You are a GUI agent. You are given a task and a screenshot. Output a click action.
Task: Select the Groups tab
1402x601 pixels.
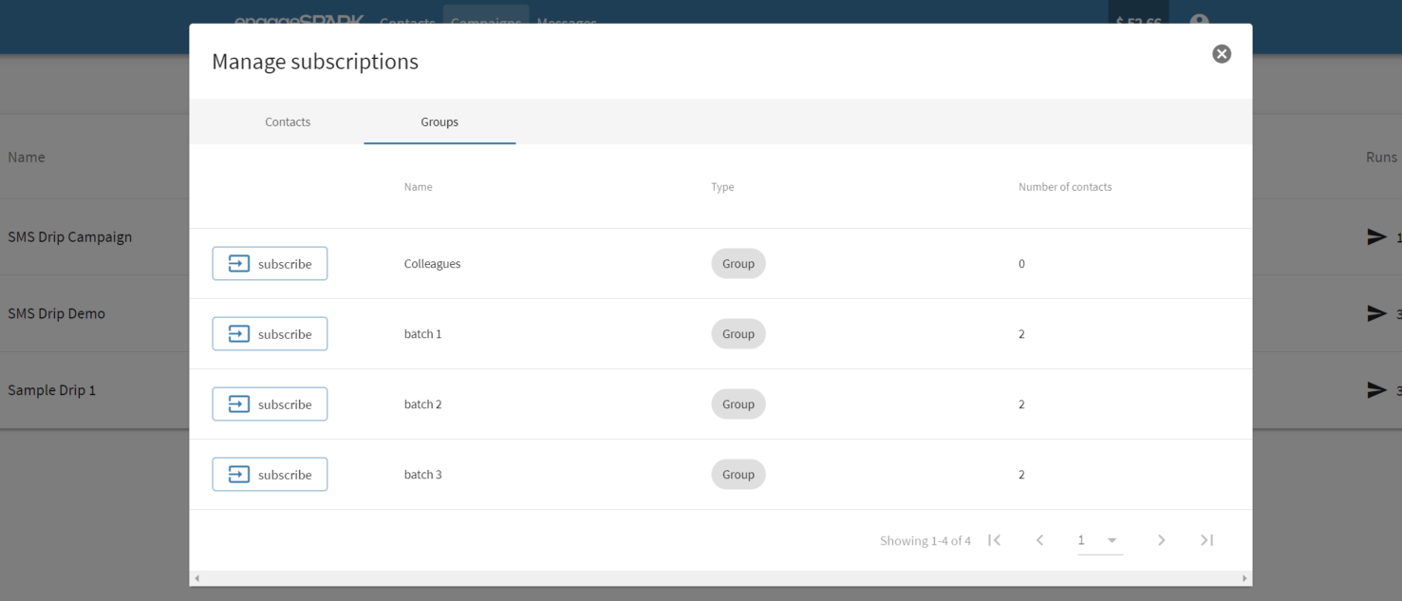tap(439, 122)
